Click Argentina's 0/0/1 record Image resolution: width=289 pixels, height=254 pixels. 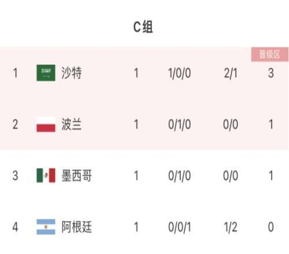(x=179, y=227)
